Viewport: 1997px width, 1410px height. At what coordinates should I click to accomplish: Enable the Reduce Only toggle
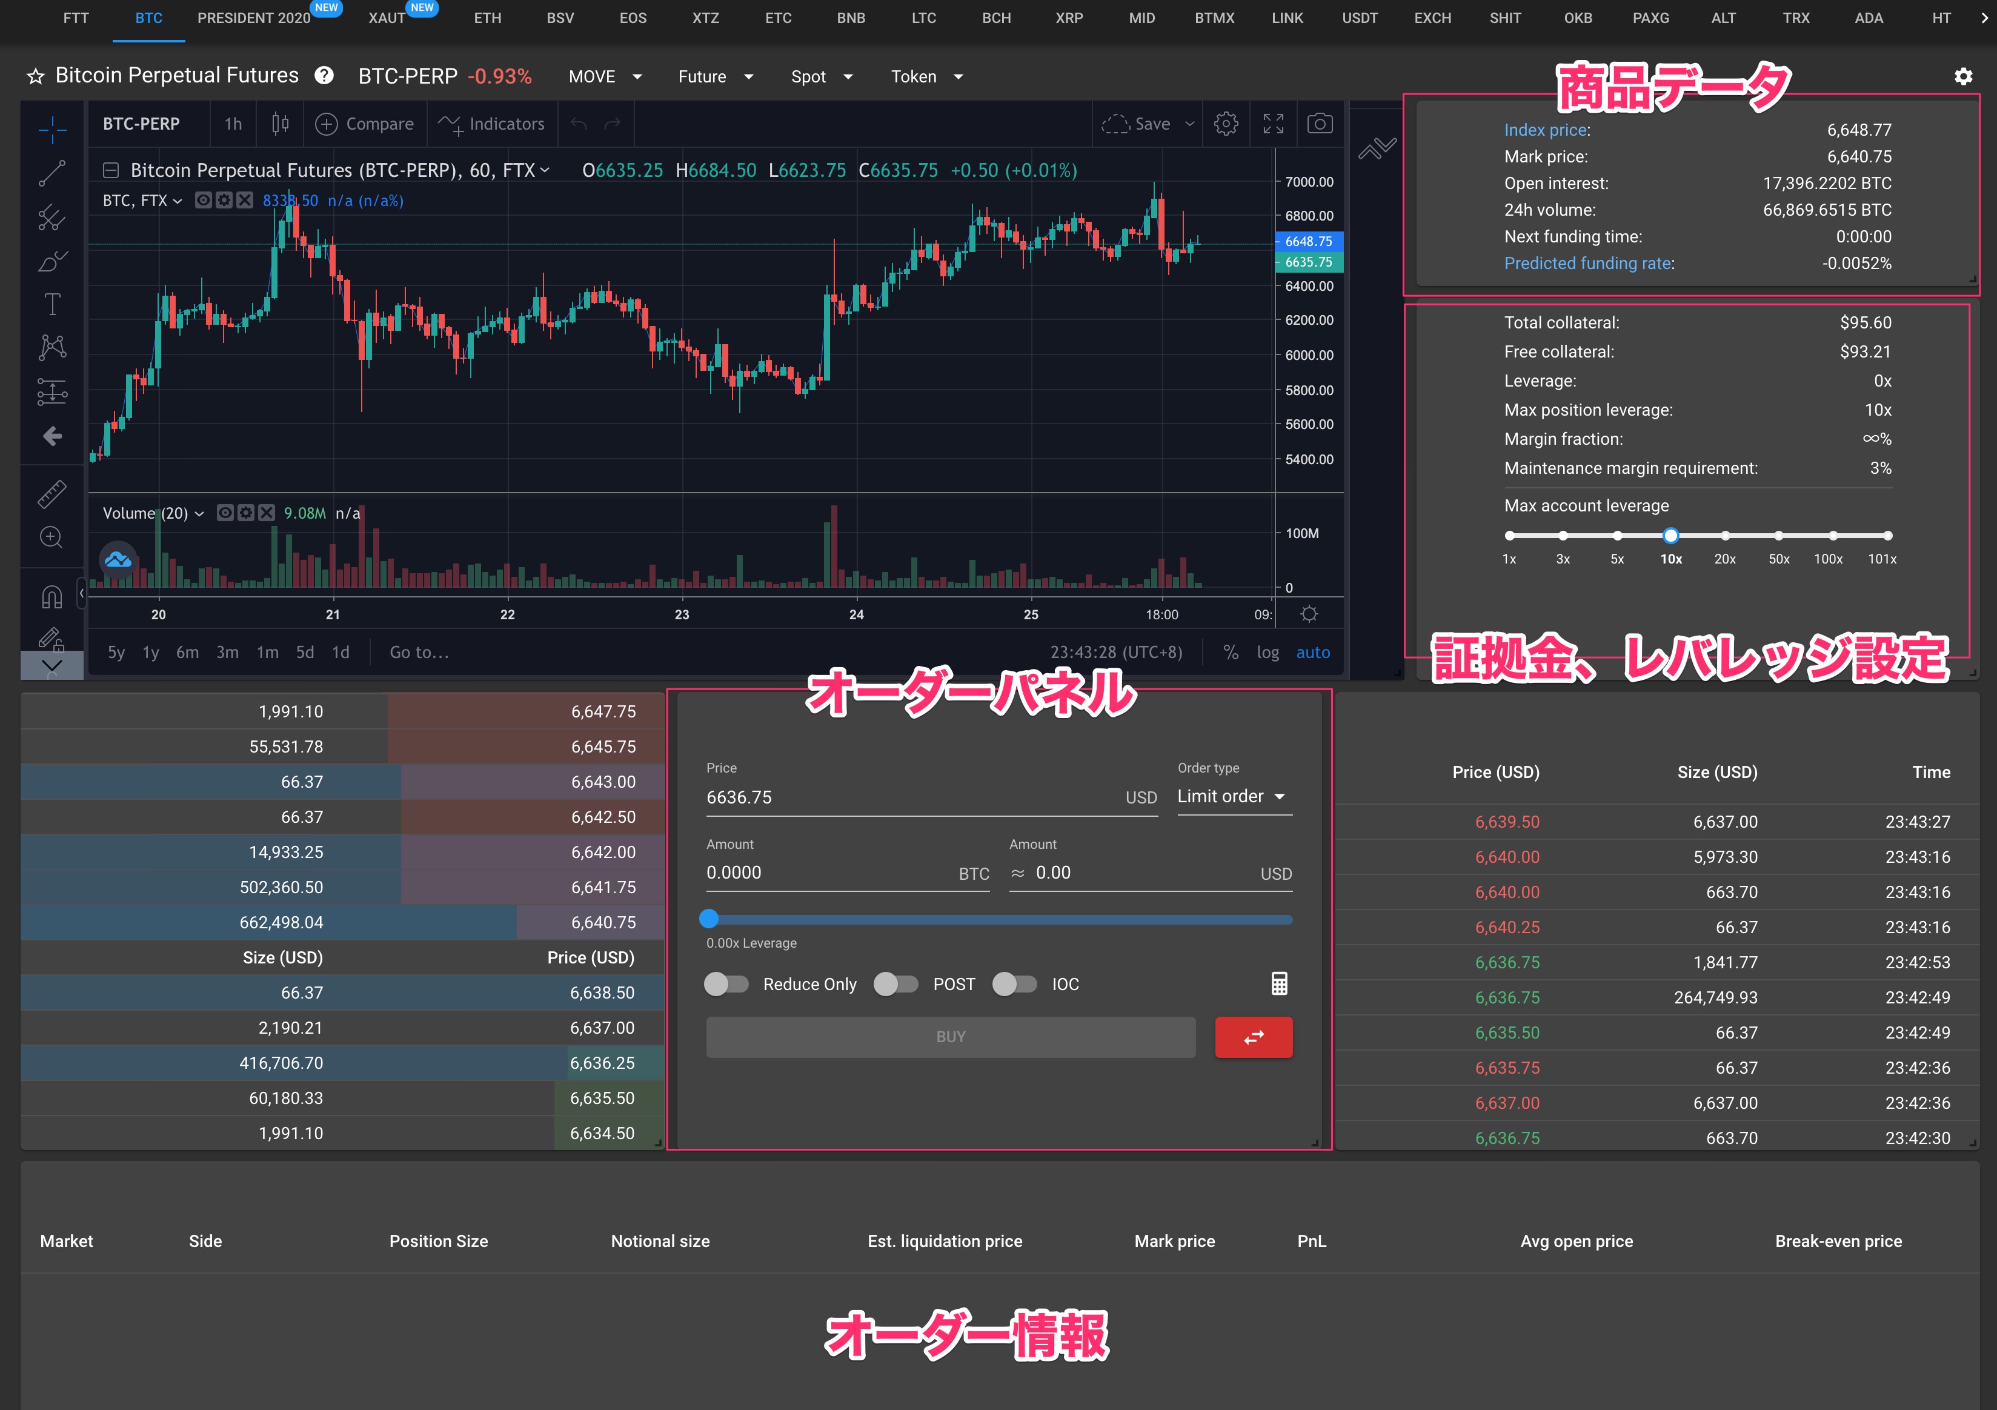pyautogui.click(x=726, y=984)
